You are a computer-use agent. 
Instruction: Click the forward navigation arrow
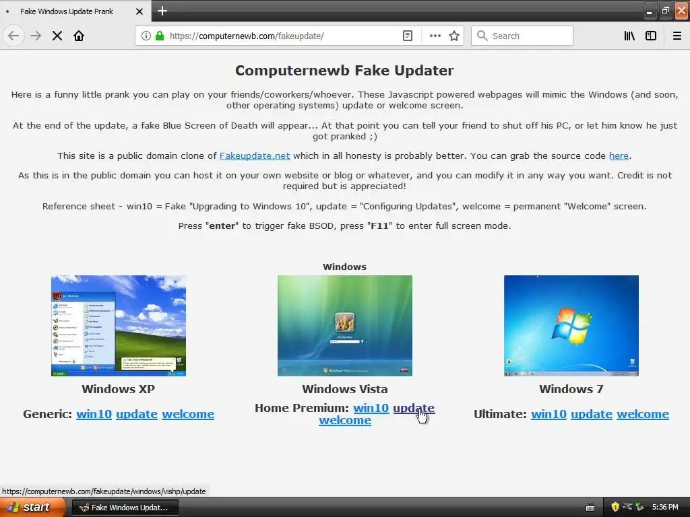pos(36,36)
